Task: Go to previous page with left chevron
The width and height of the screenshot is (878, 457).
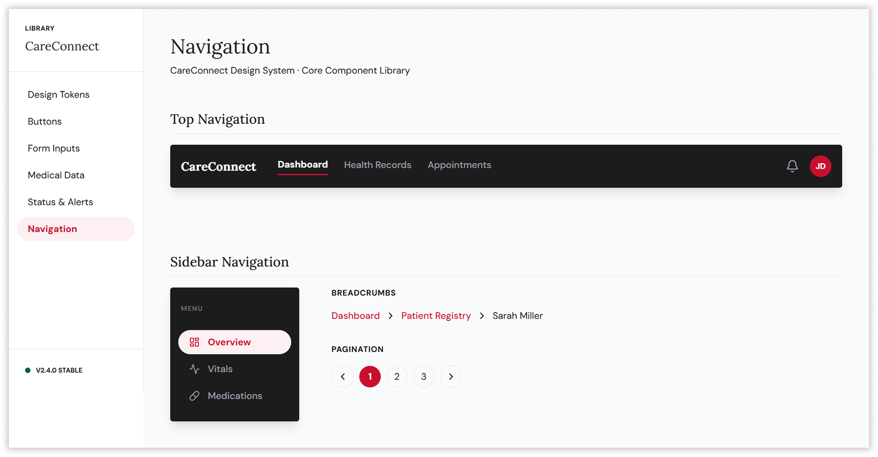Action: [343, 376]
